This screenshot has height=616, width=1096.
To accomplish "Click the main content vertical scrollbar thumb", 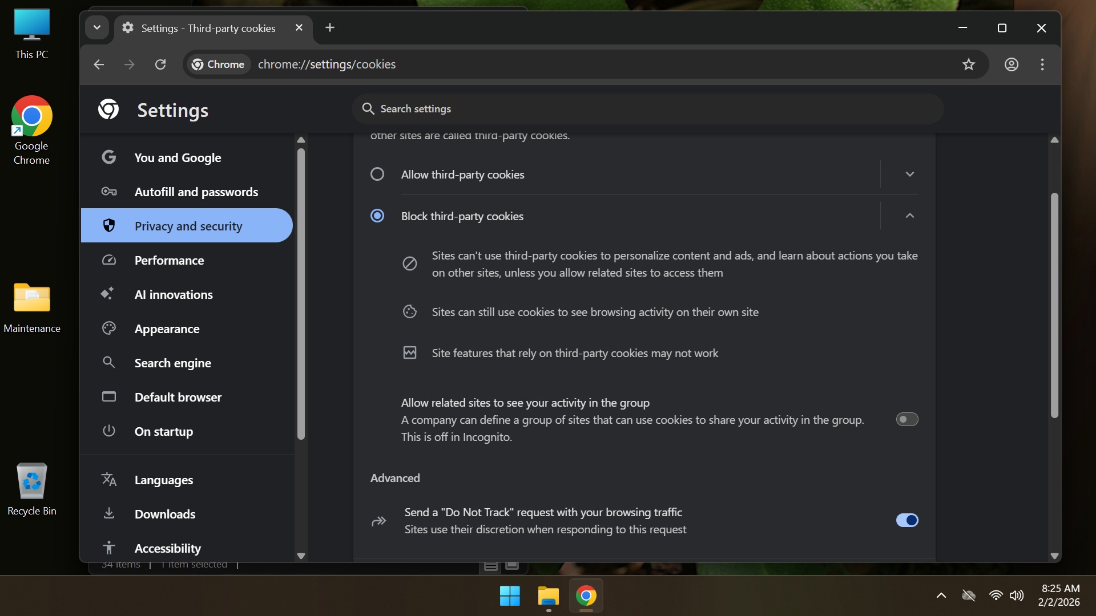I will (1054, 305).
